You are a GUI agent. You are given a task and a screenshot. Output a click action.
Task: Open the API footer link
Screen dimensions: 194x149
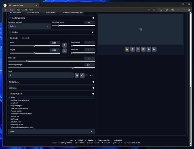pos(72,140)
